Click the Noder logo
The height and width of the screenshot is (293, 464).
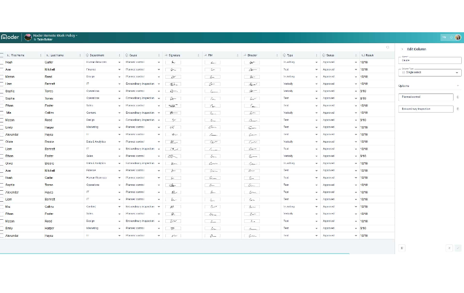pos(10,37)
